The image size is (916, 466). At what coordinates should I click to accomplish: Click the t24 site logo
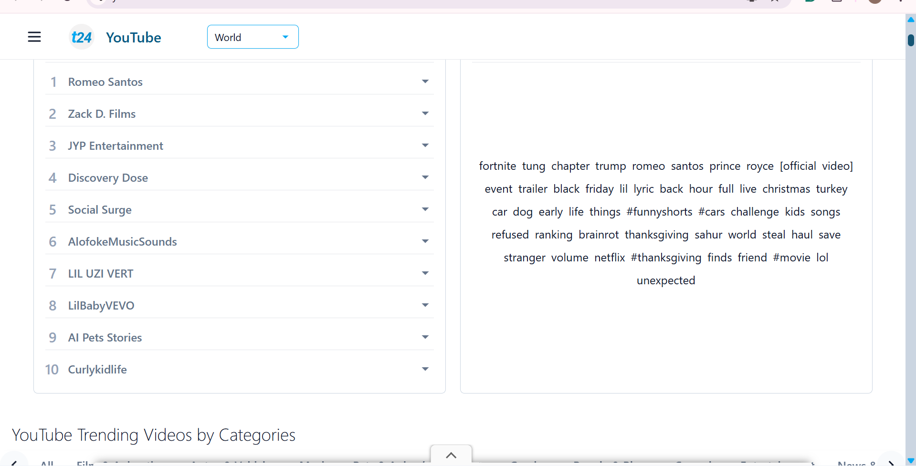pyautogui.click(x=81, y=37)
